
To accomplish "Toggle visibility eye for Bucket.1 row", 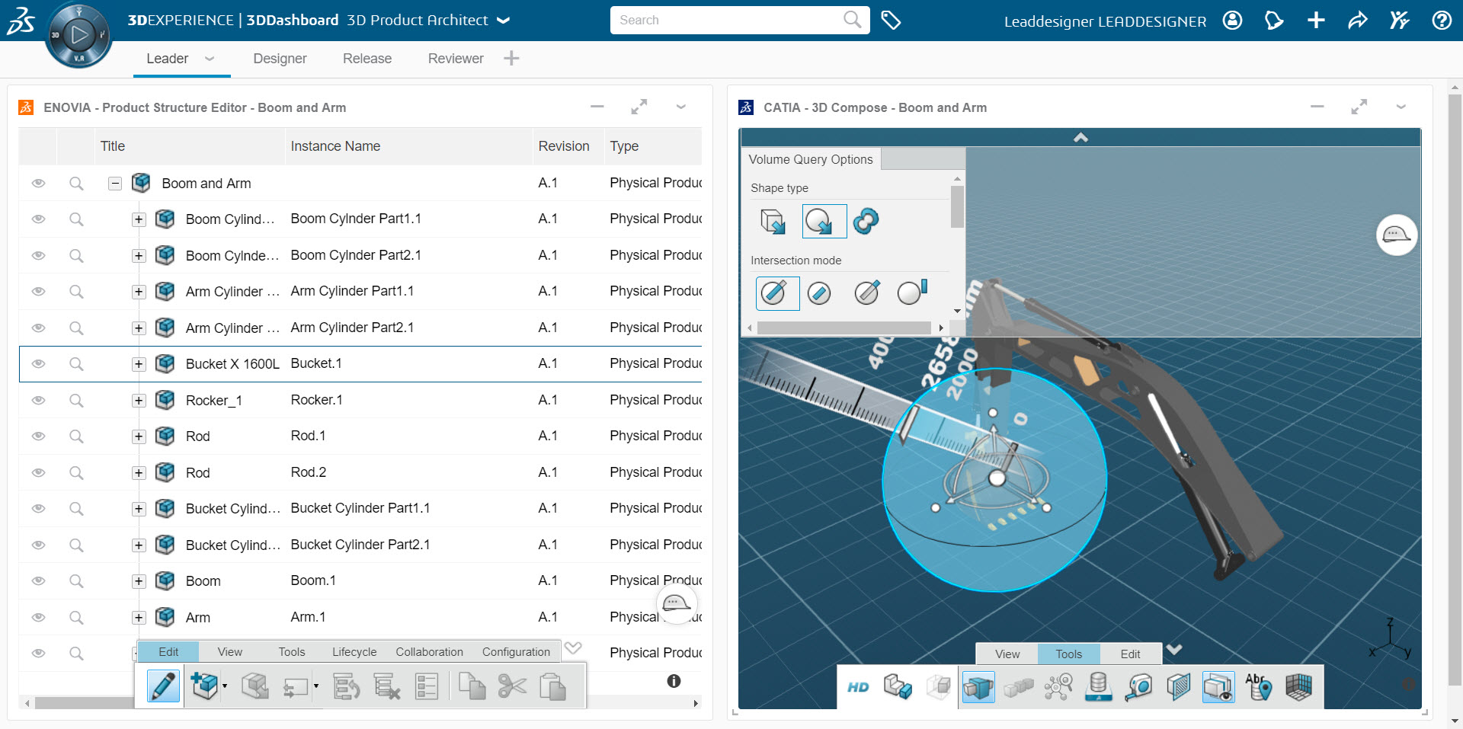I will coord(38,364).
